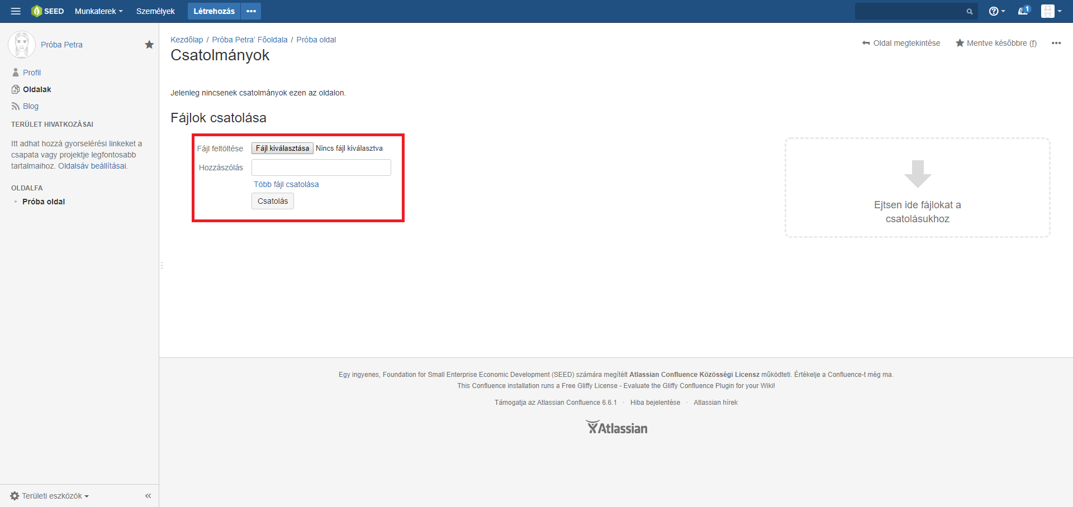Expand the Területi eszközök menu
Viewport: 1073px width, 507px height.
tap(50, 496)
